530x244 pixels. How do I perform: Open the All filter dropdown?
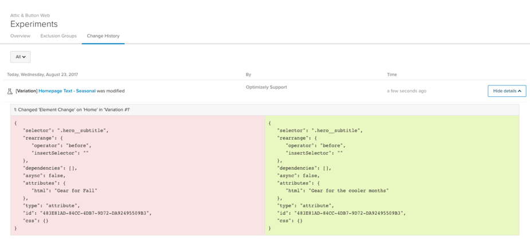point(21,57)
